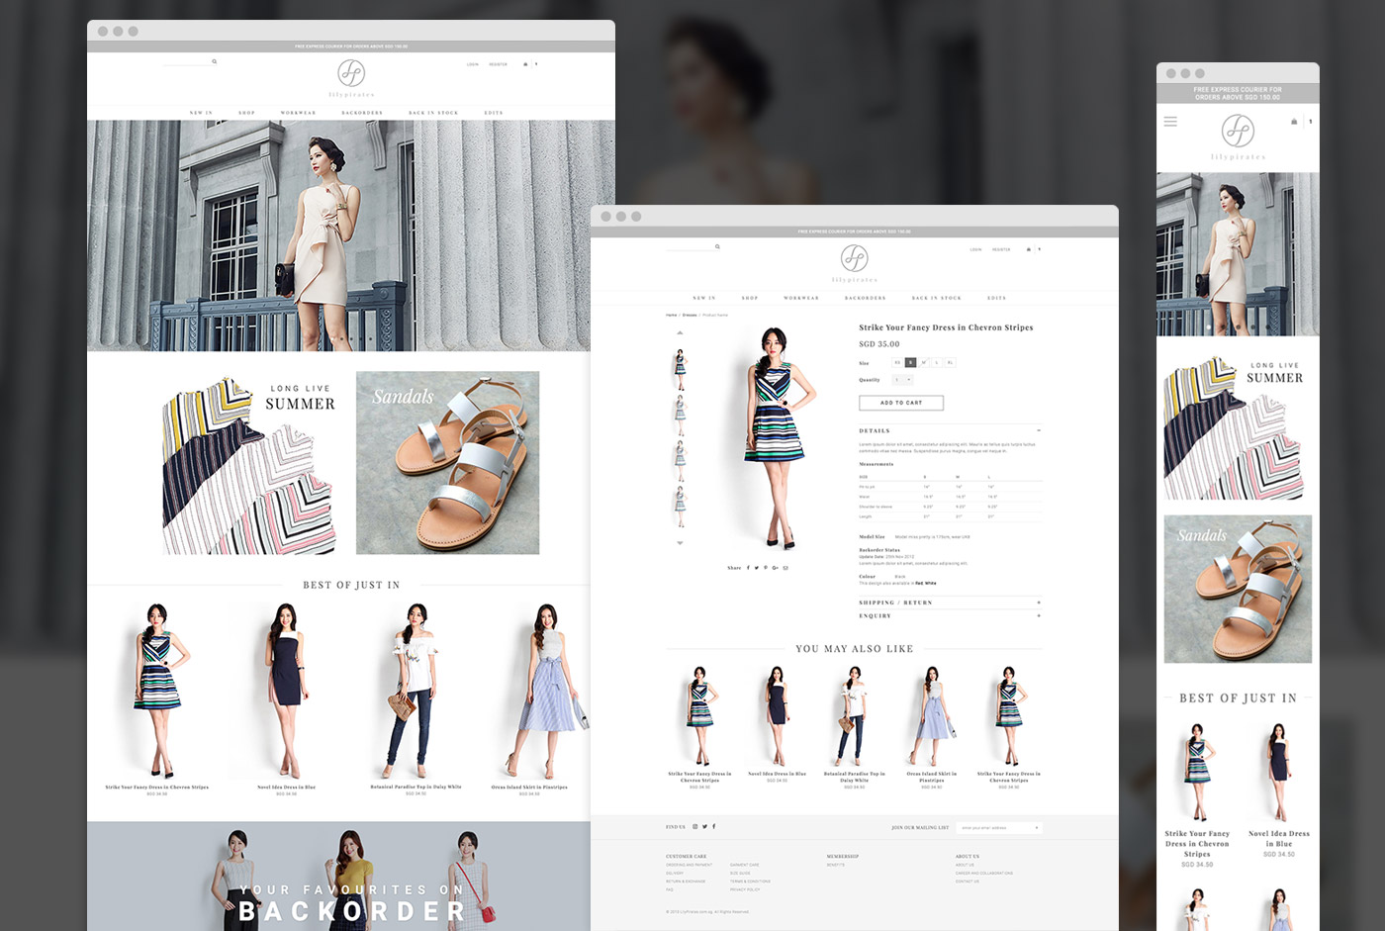Click the Add to Cart button
The height and width of the screenshot is (931, 1385).
click(900, 403)
